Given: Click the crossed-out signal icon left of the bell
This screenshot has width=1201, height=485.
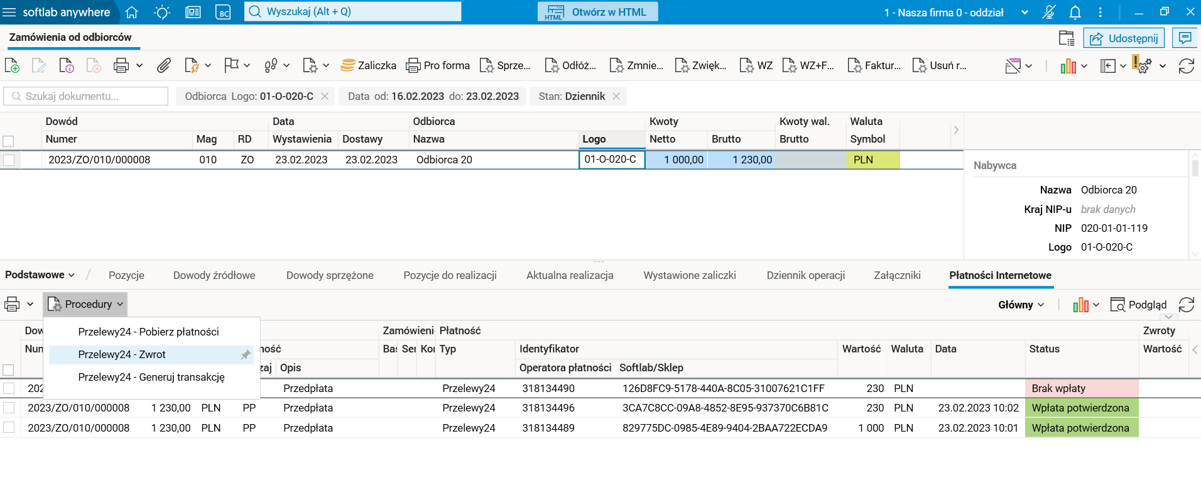Looking at the screenshot, I should (x=1049, y=12).
